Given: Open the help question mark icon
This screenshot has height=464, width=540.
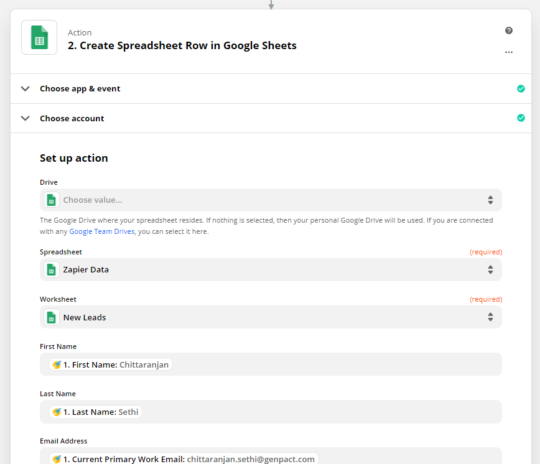Looking at the screenshot, I should 509,30.
